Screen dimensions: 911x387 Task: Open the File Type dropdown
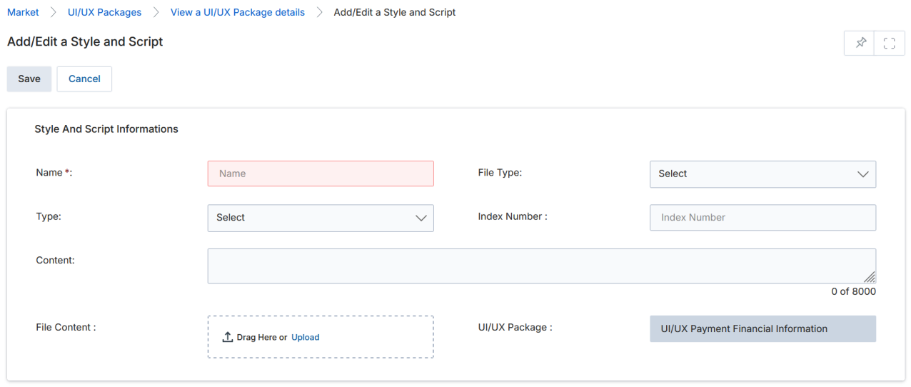pos(762,174)
